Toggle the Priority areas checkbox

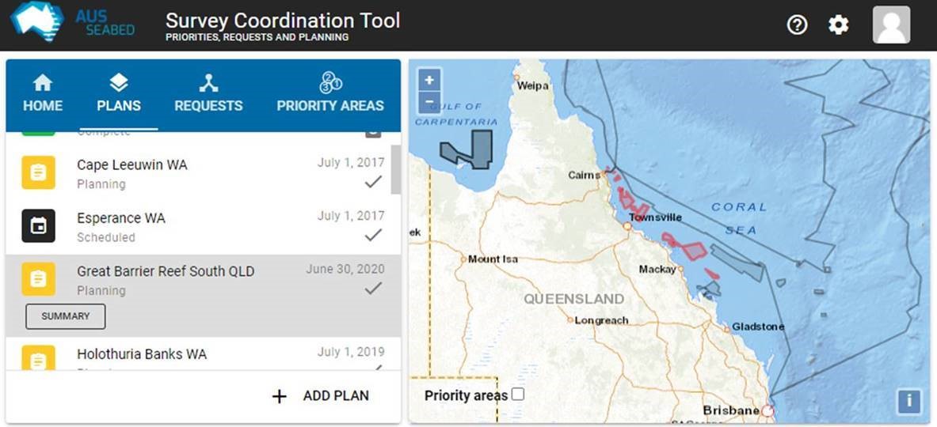pos(518,395)
